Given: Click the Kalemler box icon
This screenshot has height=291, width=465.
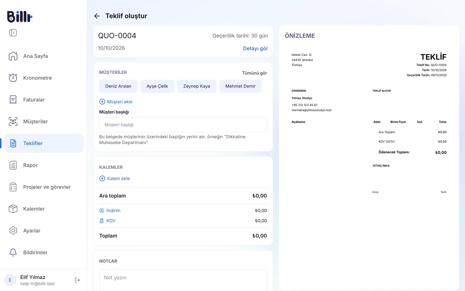Looking at the screenshot, I should pos(13,209).
